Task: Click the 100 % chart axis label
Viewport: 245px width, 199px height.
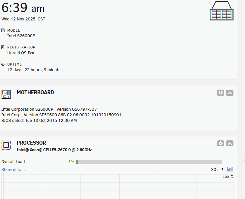Action: point(228,177)
